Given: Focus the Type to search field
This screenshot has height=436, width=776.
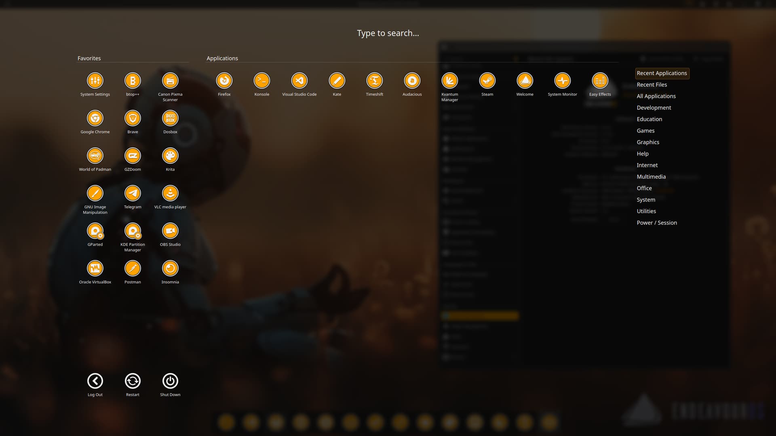Looking at the screenshot, I should coord(388,33).
